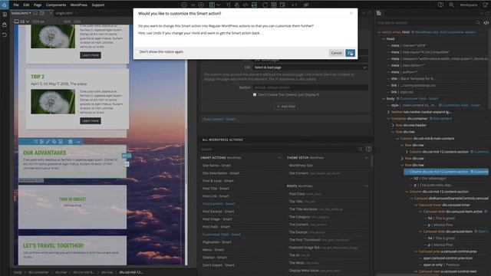Select the highlighted Column content-section tree row
The height and width of the screenshot is (276, 491).
coord(446,172)
